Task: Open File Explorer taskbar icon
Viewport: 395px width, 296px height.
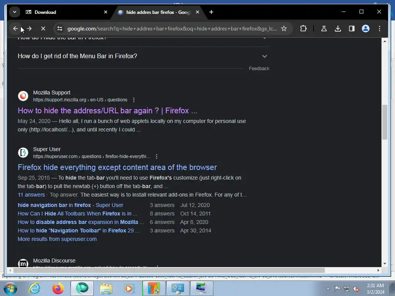Action: pyautogui.click(x=106, y=288)
